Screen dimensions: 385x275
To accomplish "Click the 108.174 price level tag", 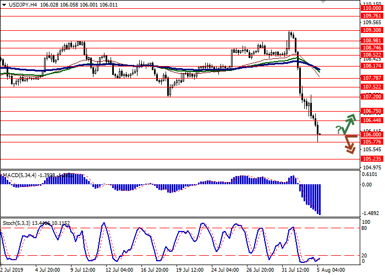I will tap(371, 65).
